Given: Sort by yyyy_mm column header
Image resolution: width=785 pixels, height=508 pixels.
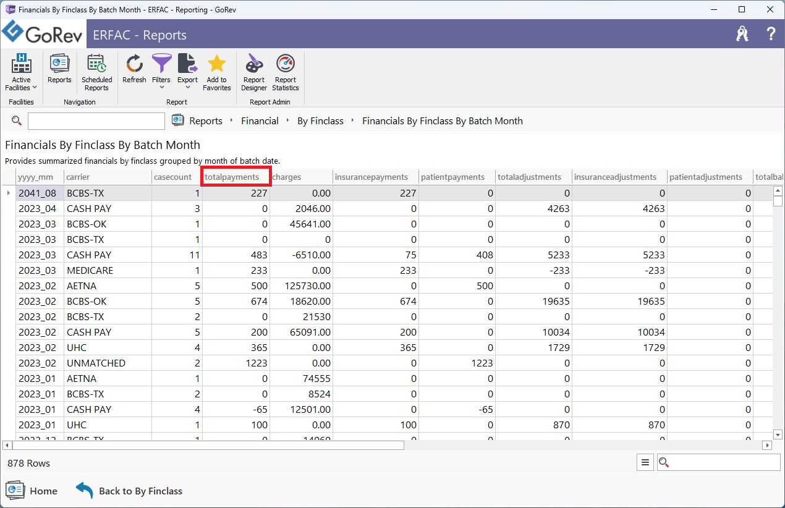Looking at the screenshot, I should click(x=40, y=177).
